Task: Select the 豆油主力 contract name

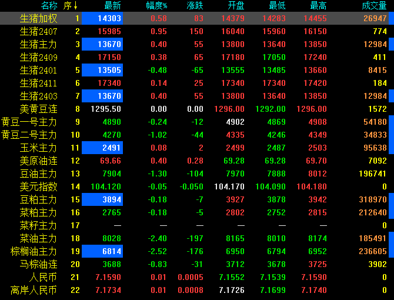Action: click(x=38, y=174)
